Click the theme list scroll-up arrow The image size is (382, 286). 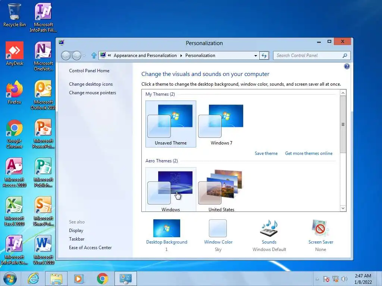click(343, 93)
